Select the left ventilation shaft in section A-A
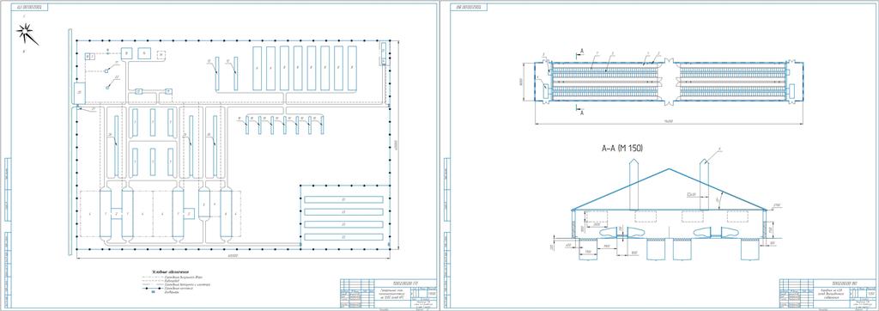Image resolution: width=879 pixels, height=311 pixels. (x=633, y=184)
